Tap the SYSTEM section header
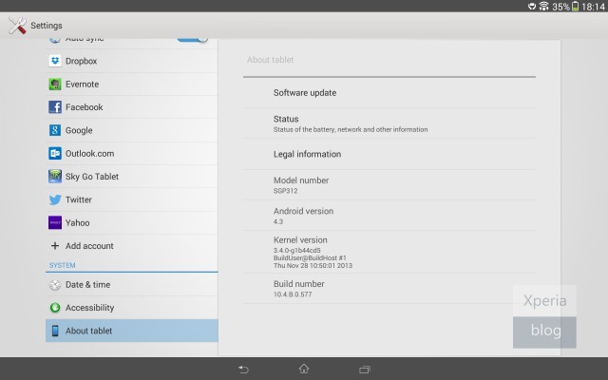This screenshot has width=608, height=380. coord(62,265)
